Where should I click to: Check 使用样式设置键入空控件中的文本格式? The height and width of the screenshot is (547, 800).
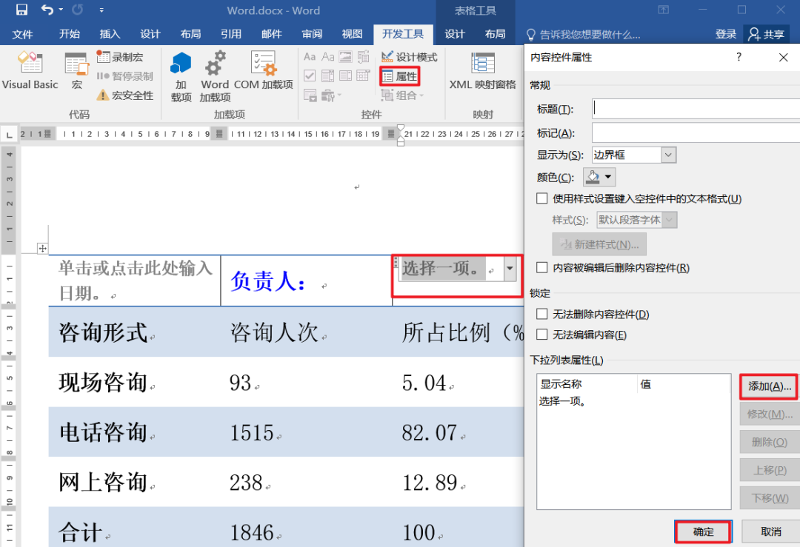pos(541,198)
